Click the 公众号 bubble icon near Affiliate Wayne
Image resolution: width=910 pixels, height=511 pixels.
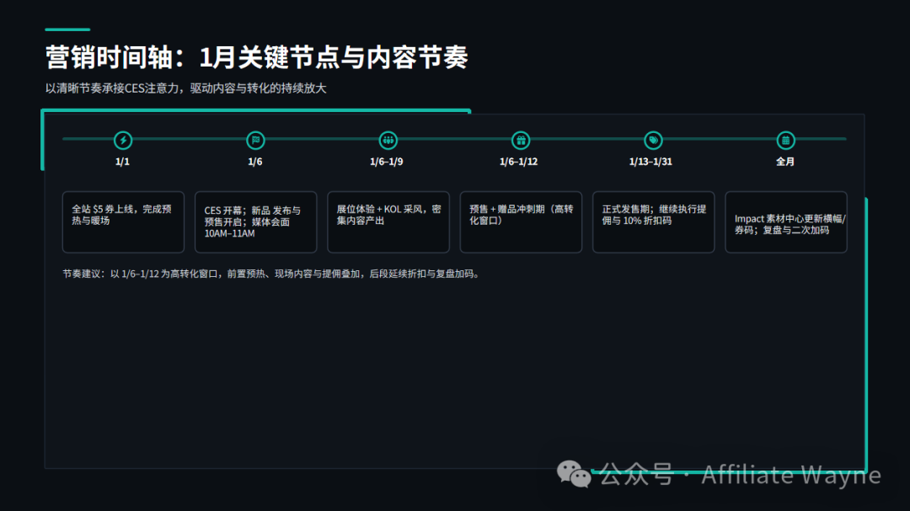coord(573,476)
